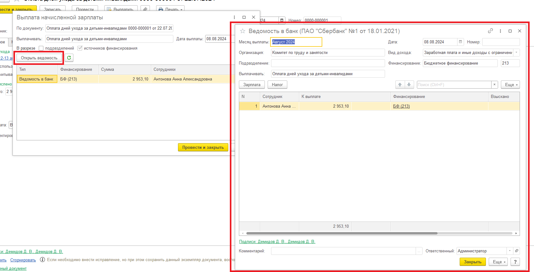Click the Выплачивать field in the Ведомость window
Viewport: 534px width, 272px height.
pos(328,74)
